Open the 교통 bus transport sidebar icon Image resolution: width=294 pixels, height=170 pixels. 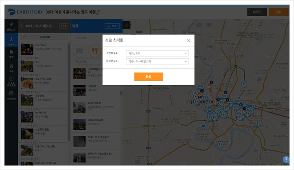tap(11, 68)
